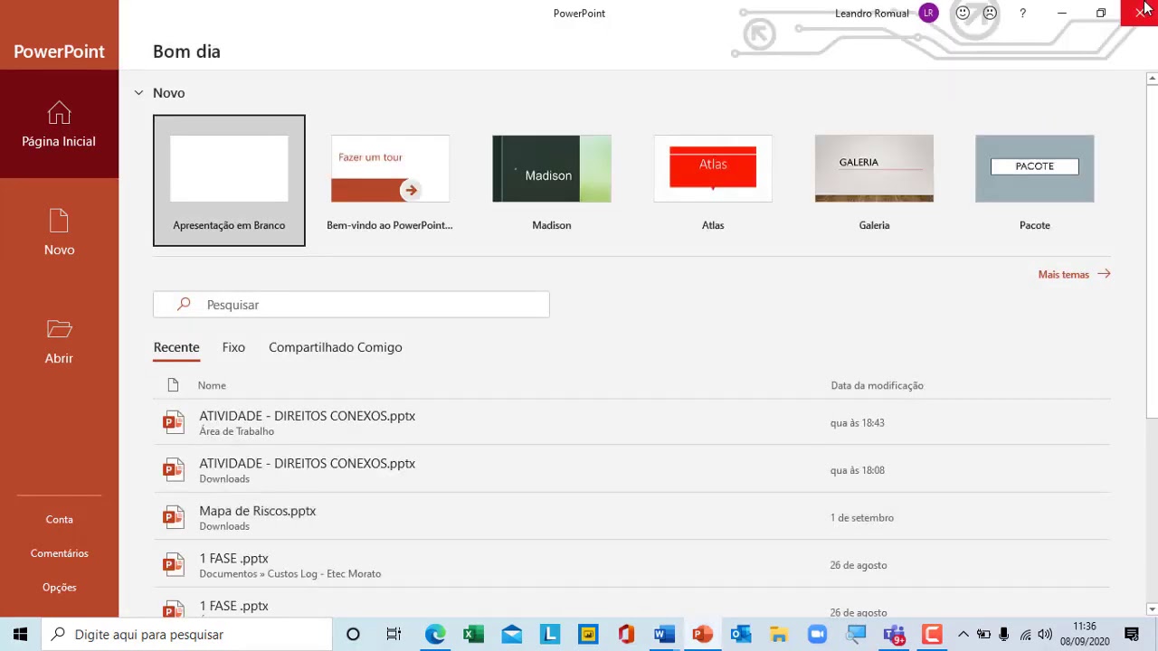Send a frown feedback face icon
1158x651 pixels.
click(x=990, y=13)
